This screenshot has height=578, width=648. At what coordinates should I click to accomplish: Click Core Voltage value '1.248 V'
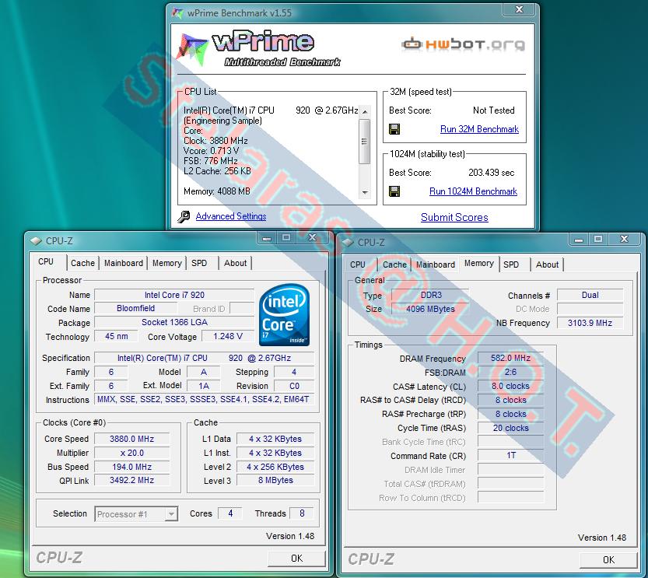click(228, 336)
